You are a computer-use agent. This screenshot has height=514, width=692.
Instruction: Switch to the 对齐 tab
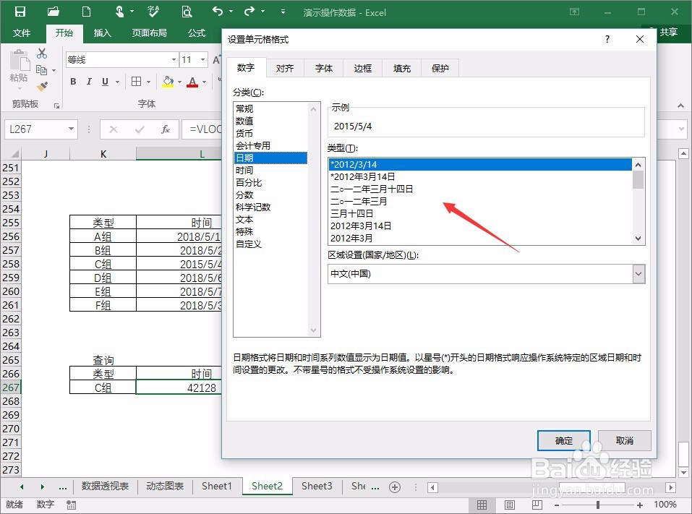(x=286, y=67)
